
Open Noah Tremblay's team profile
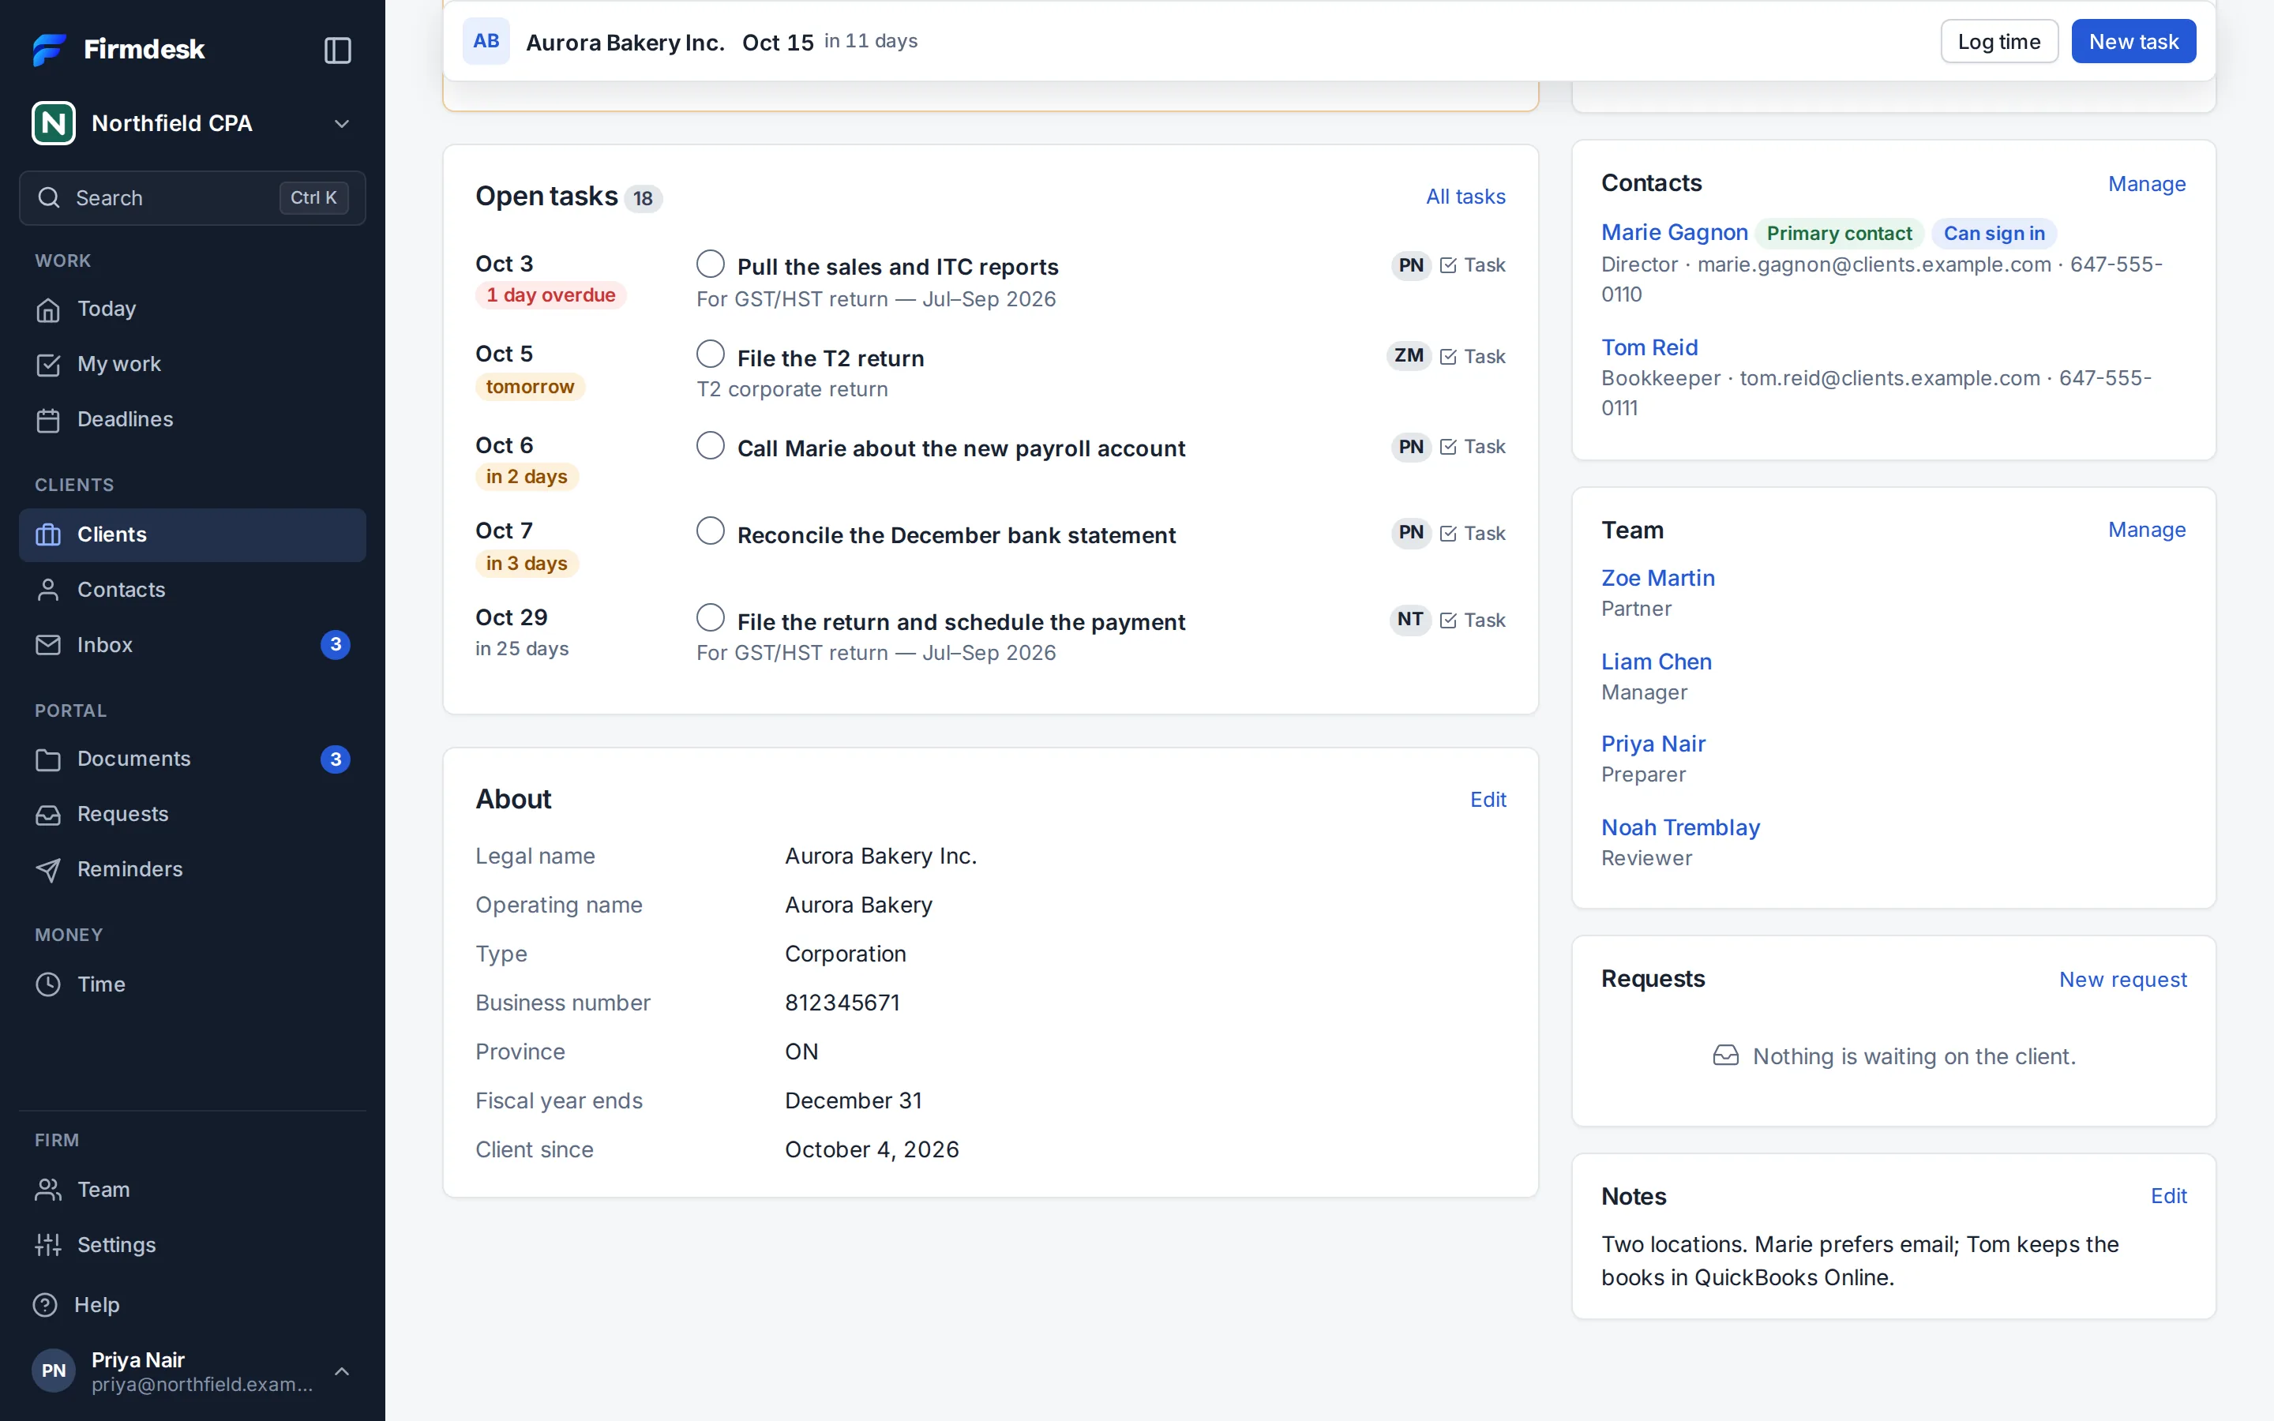click(1680, 828)
